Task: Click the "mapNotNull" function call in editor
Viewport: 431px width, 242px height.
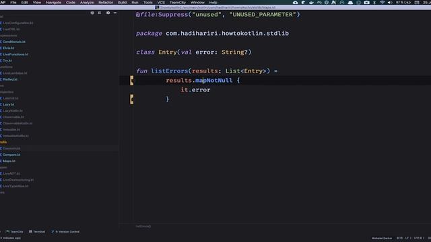Action: pos(214,81)
